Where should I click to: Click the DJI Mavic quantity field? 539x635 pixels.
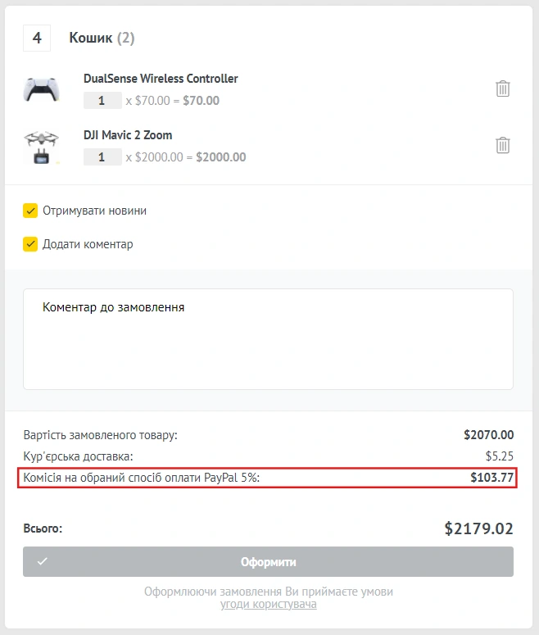(x=102, y=157)
